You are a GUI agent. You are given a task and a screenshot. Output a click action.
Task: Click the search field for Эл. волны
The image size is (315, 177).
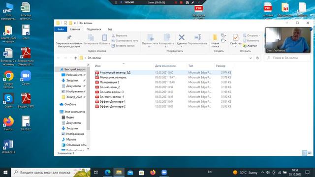click(x=287, y=58)
